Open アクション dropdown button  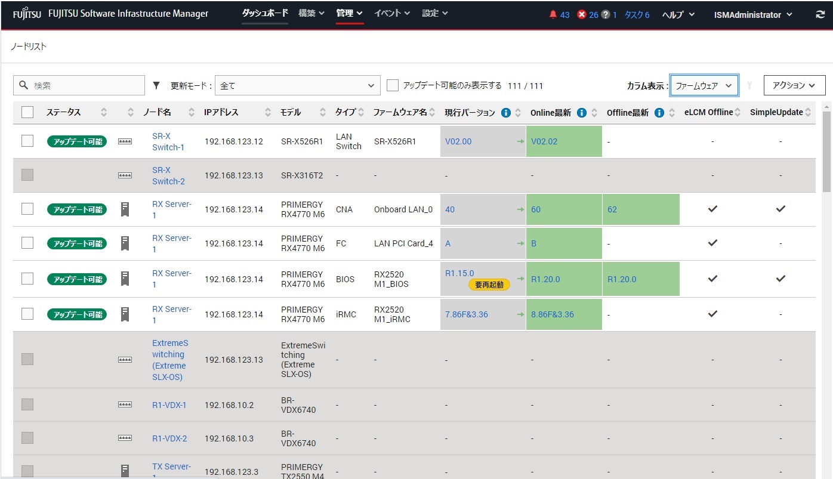tap(794, 85)
